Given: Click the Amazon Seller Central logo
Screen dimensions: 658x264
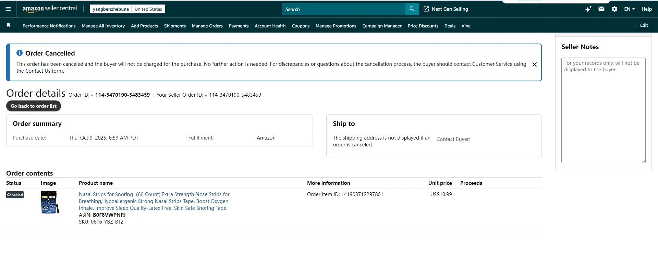Looking at the screenshot, I should pos(50,9).
